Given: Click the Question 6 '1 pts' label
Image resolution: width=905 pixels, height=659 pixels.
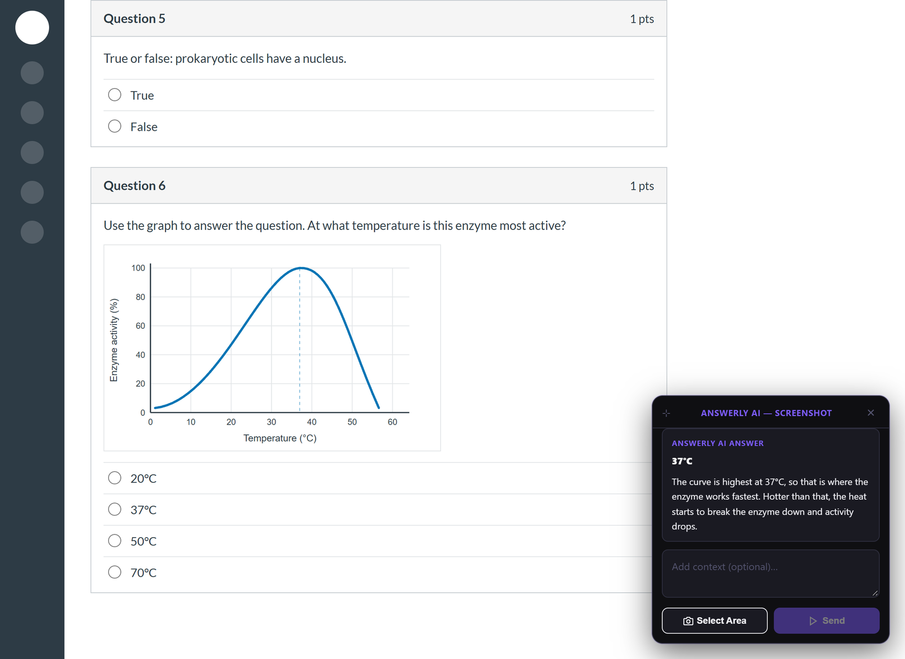Looking at the screenshot, I should [642, 186].
